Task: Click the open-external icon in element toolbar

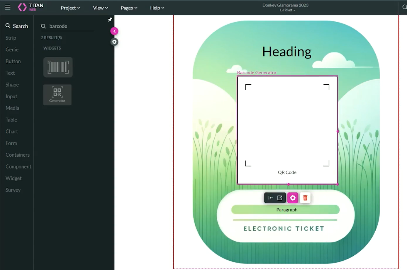Action: pyautogui.click(x=280, y=198)
